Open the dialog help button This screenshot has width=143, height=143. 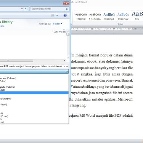coord(65,16)
